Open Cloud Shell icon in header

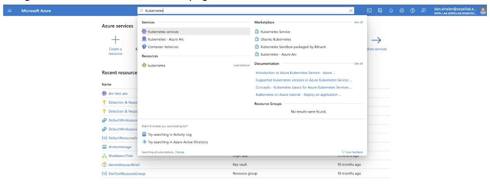coord(369,11)
